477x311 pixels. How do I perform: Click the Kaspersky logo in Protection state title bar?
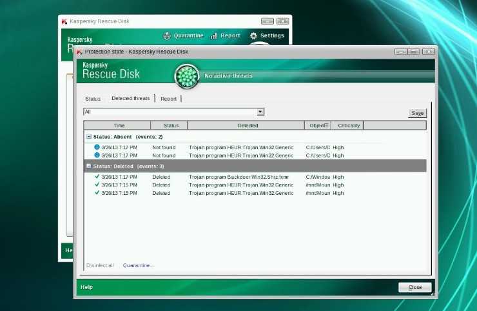point(79,52)
